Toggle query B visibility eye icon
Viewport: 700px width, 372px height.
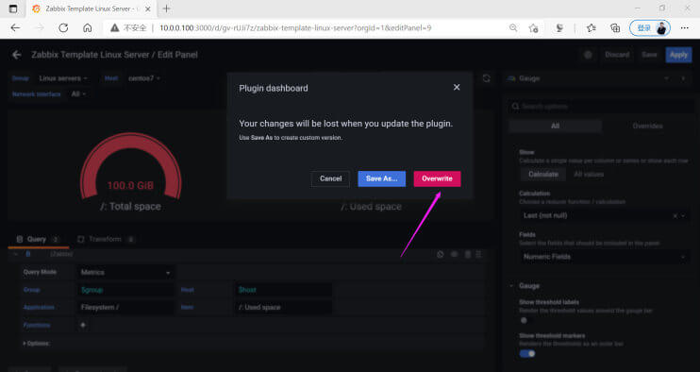(x=454, y=254)
